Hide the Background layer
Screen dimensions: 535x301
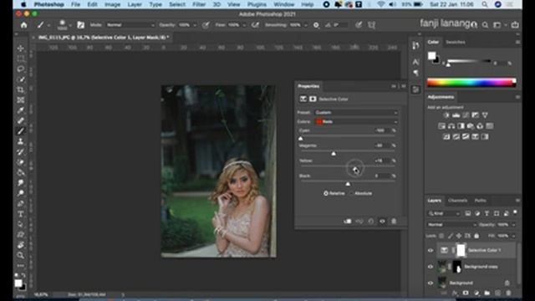pyautogui.click(x=431, y=283)
